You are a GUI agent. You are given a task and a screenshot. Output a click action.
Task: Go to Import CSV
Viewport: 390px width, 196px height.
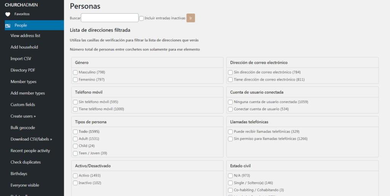(21, 59)
